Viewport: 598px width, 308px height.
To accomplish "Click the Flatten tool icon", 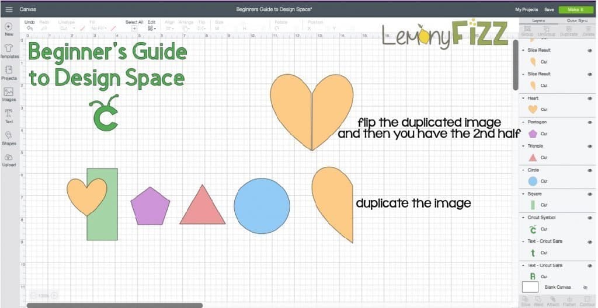I will [x=569, y=299].
